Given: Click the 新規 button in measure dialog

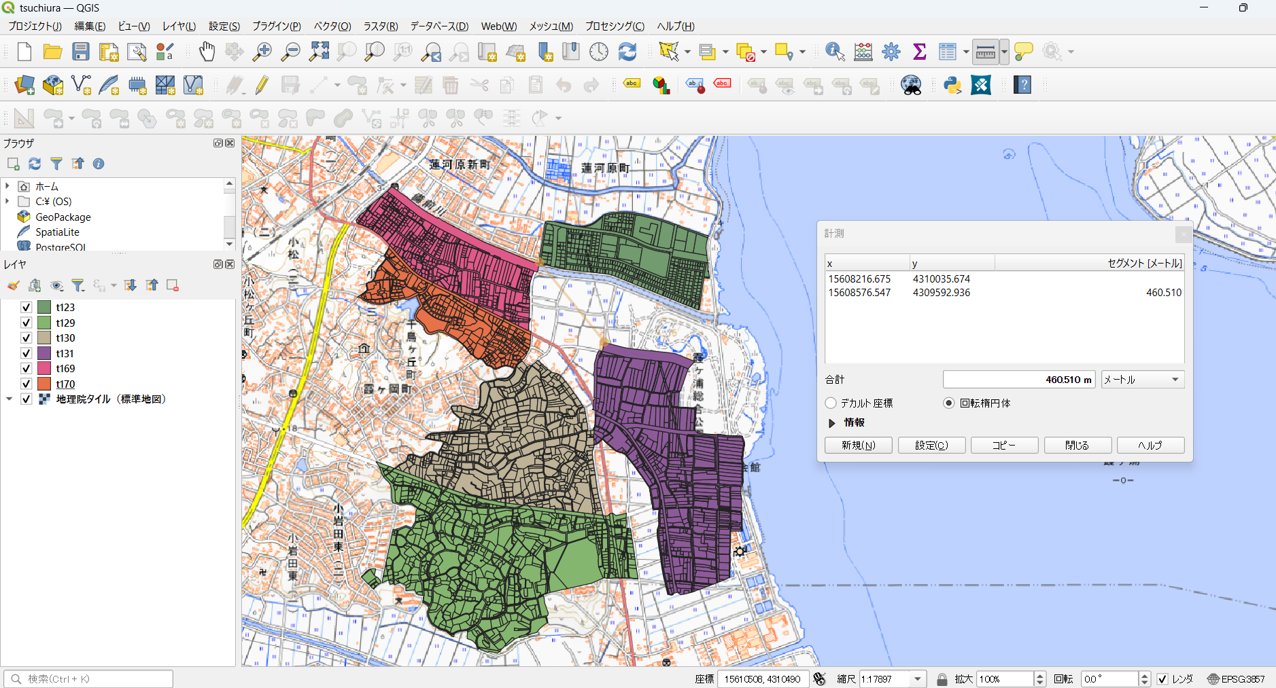Looking at the screenshot, I should pyautogui.click(x=858, y=445).
